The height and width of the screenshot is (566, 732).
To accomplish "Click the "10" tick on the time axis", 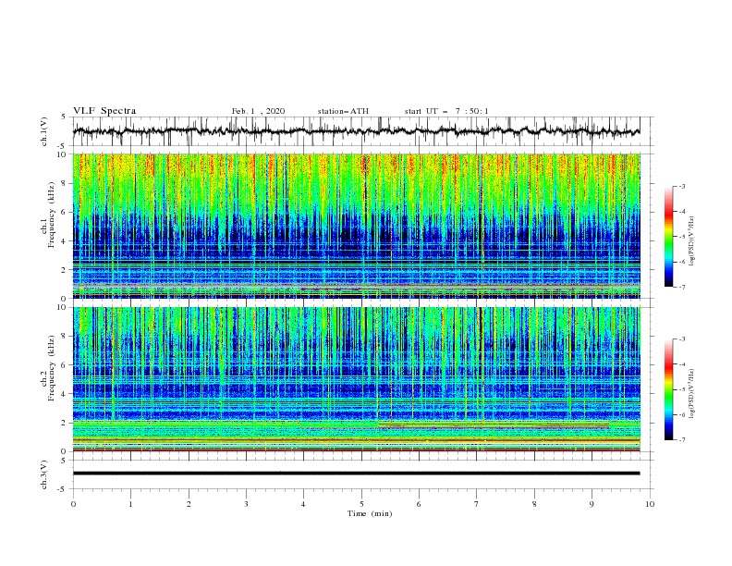I will point(650,504).
